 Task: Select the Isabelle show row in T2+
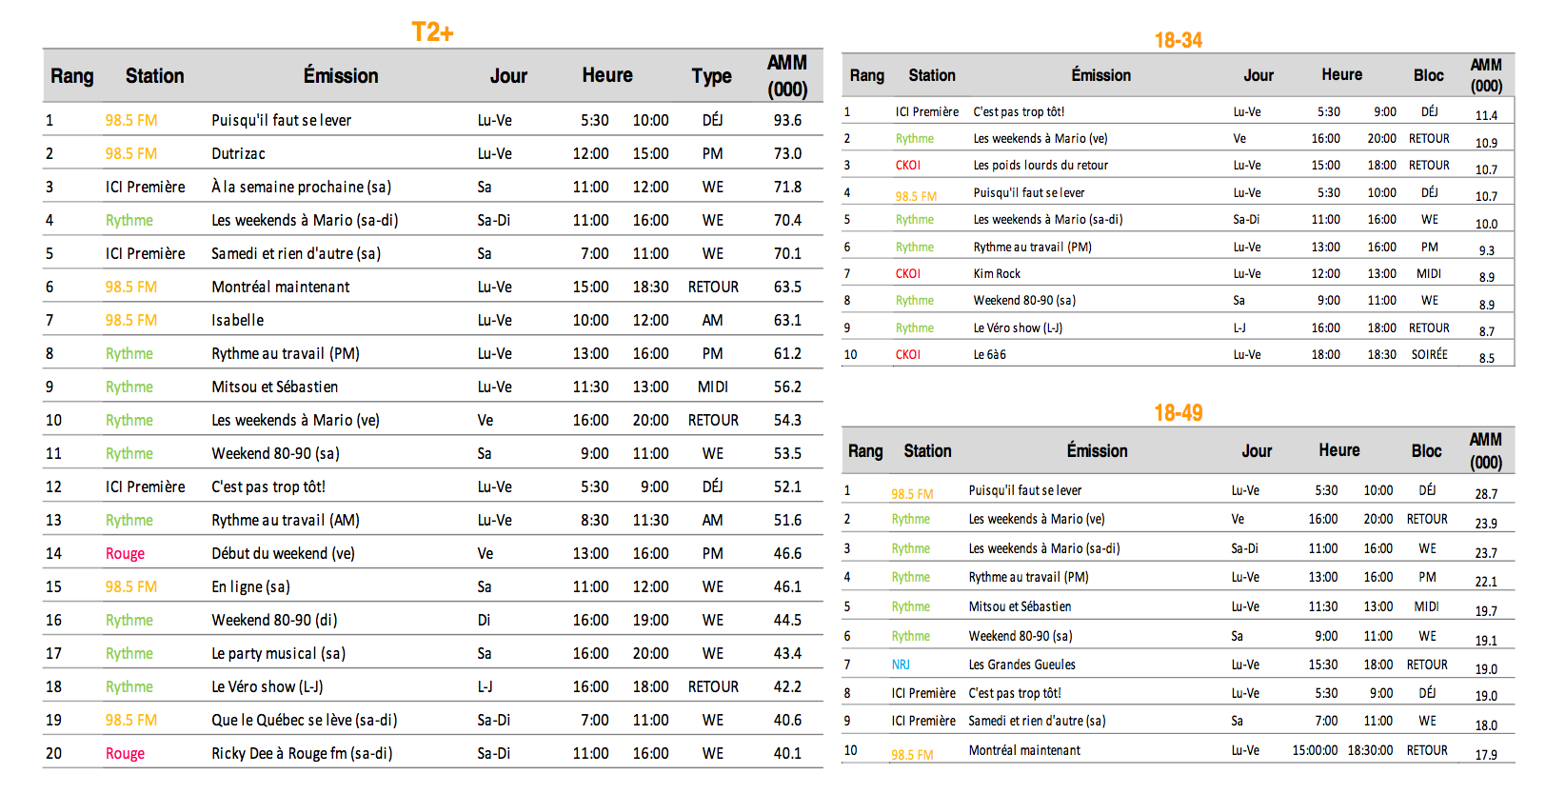(237, 320)
